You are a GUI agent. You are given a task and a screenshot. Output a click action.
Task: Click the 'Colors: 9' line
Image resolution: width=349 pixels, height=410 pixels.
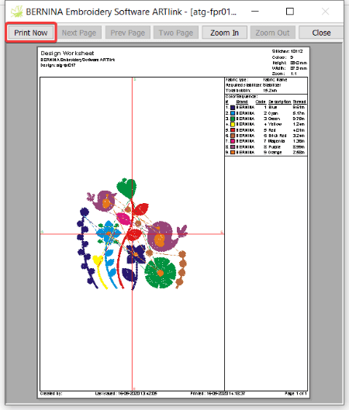(x=283, y=57)
